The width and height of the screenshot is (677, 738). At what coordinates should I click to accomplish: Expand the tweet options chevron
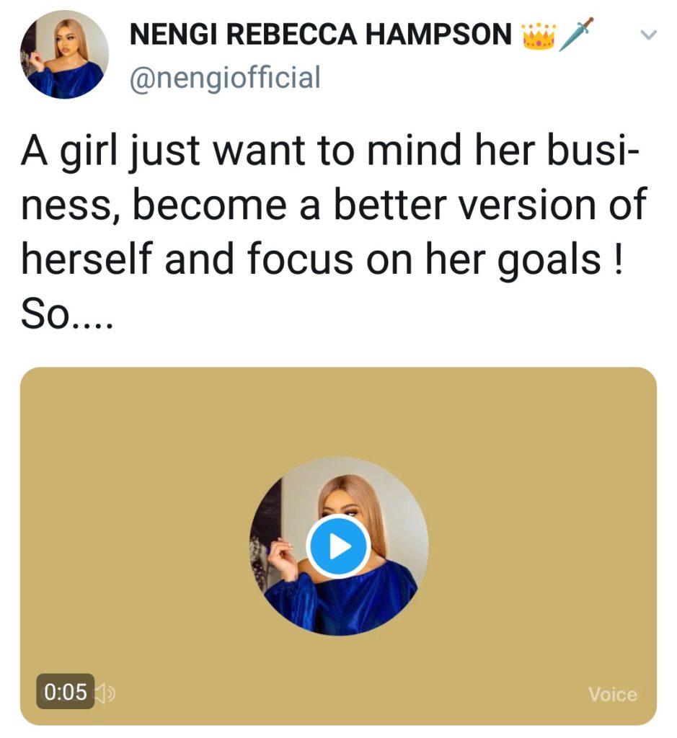click(649, 35)
